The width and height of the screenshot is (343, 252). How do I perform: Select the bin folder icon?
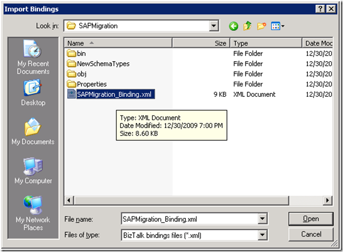pos(71,54)
